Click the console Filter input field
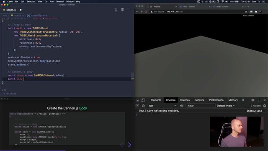Screen dimensions: 268x151 coord(201,106)
